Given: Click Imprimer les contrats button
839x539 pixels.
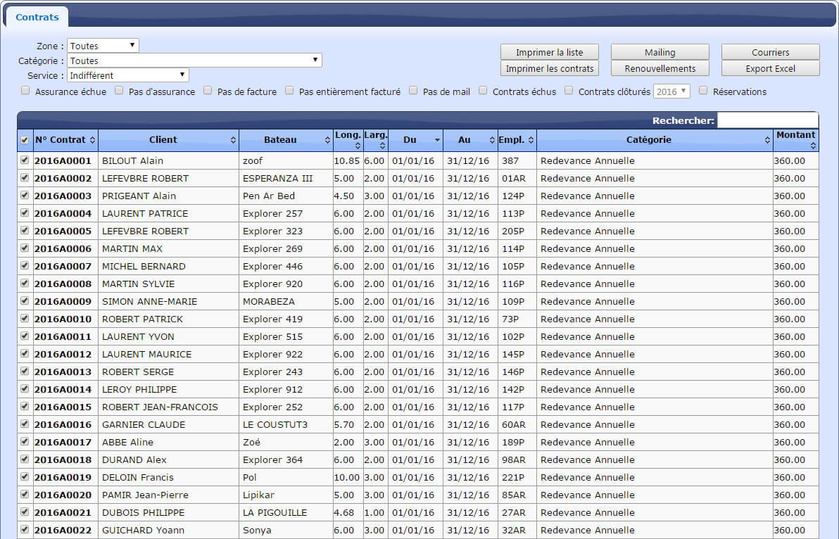Looking at the screenshot, I should [x=550, y=68].
